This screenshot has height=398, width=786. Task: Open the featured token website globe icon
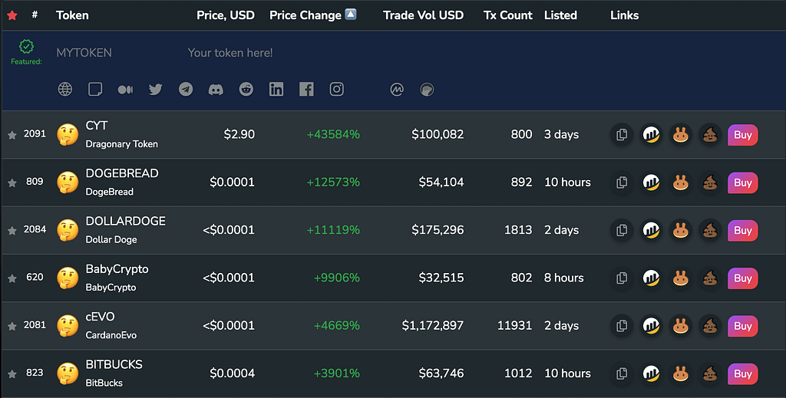65,89
